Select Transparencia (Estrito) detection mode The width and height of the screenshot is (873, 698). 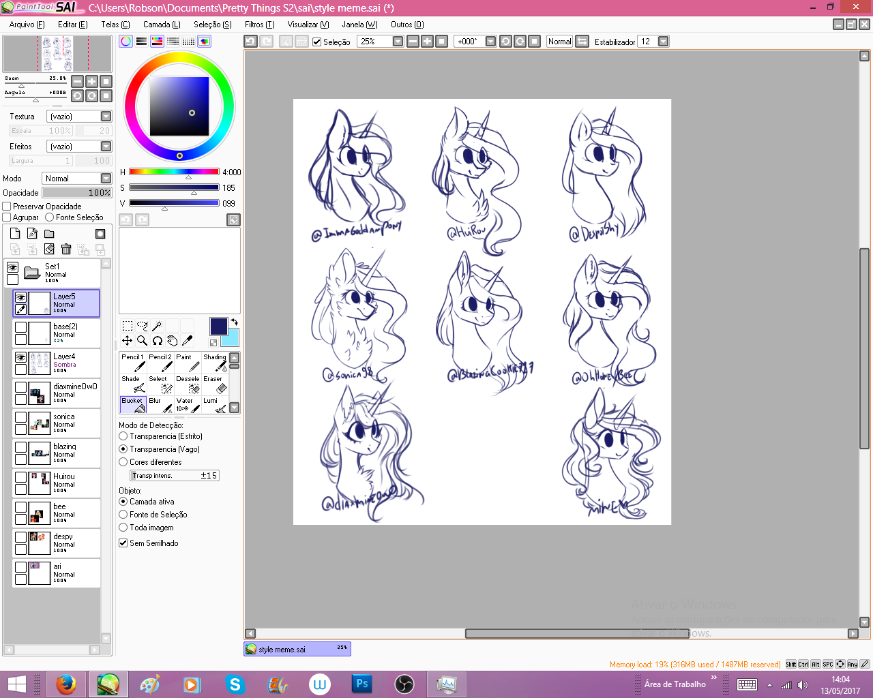(123, 436)
